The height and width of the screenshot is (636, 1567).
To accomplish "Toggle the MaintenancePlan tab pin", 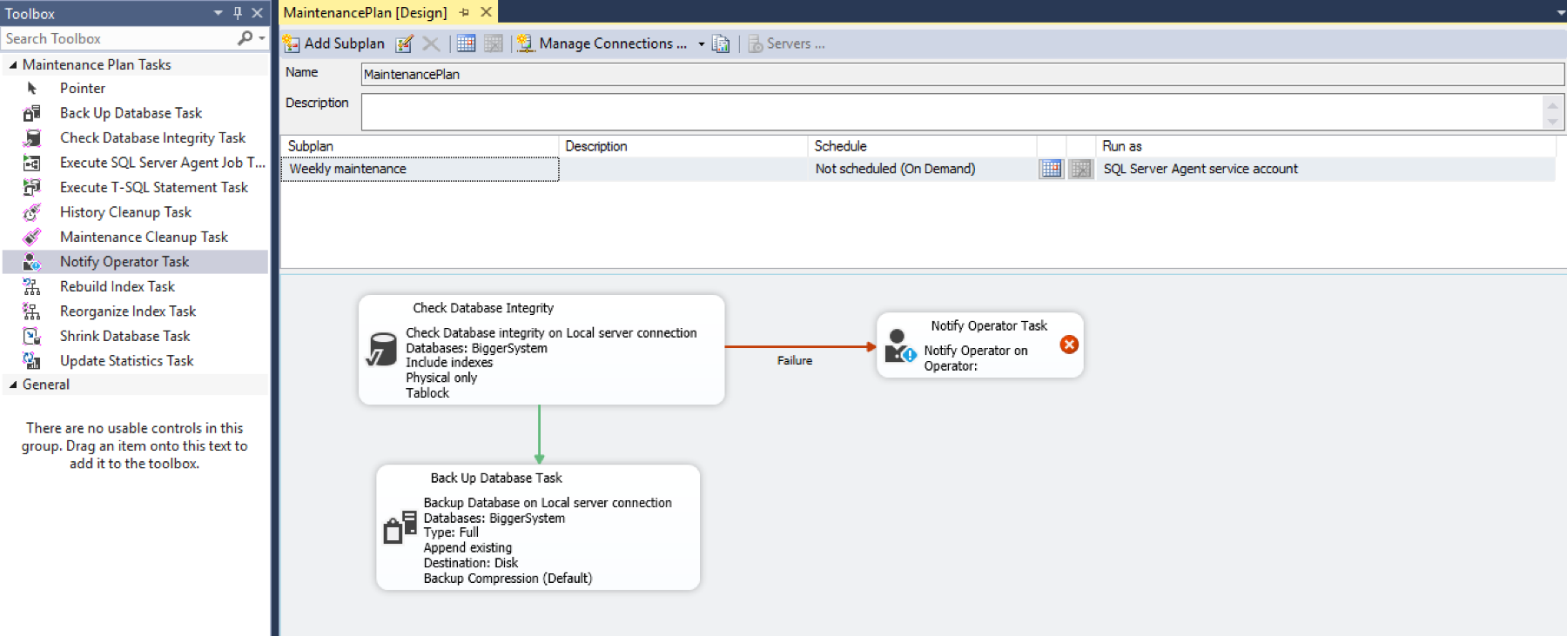I will tap(464, 12).
